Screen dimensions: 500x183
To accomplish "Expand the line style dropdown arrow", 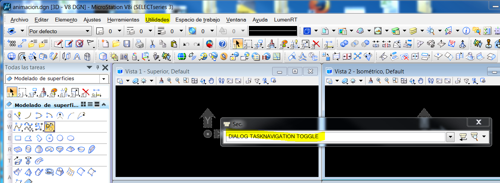I will click(x=151, y=31).
